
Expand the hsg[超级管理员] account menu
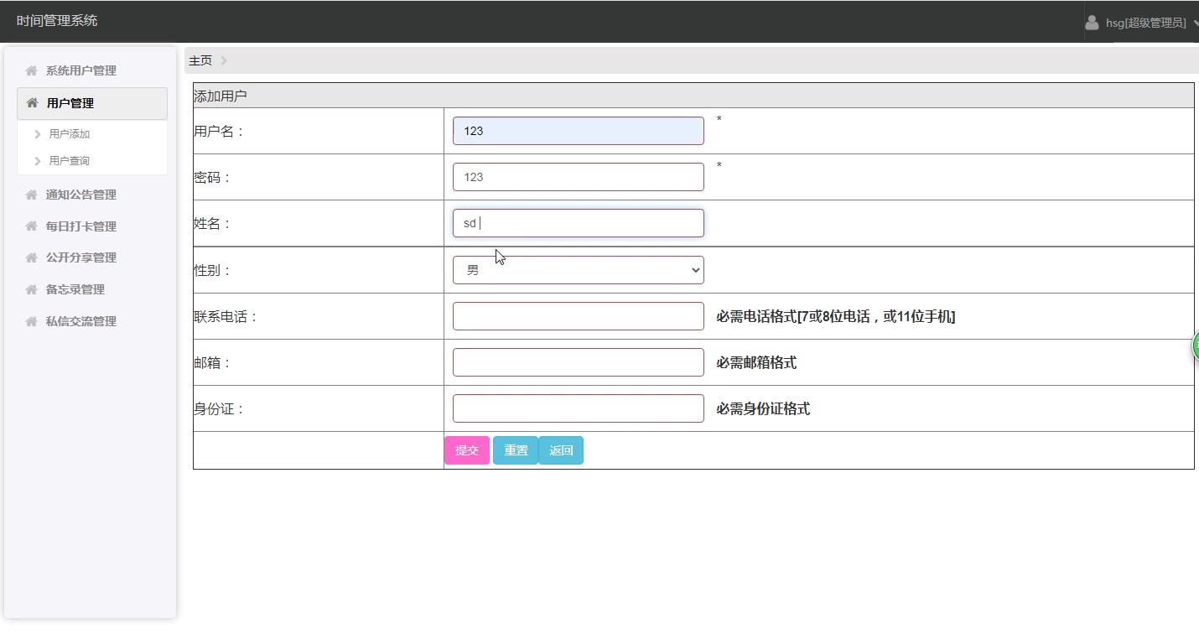[1142, 23]
